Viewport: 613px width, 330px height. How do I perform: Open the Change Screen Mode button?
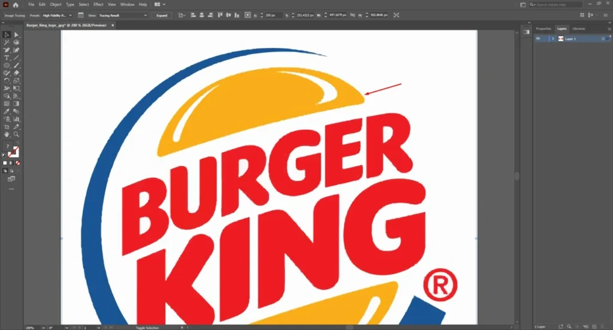point(11,178)
